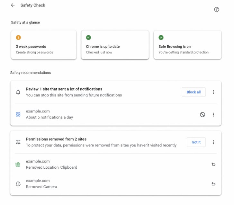Click the green check on Safe Browsing card
This screenshot has width=234, height=205.
point(161,38)
